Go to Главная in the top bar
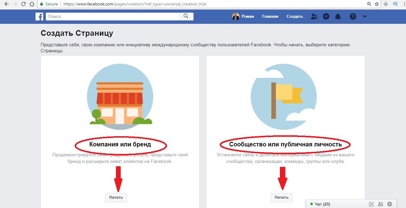406x208 pixels. [x=270, y=17]
